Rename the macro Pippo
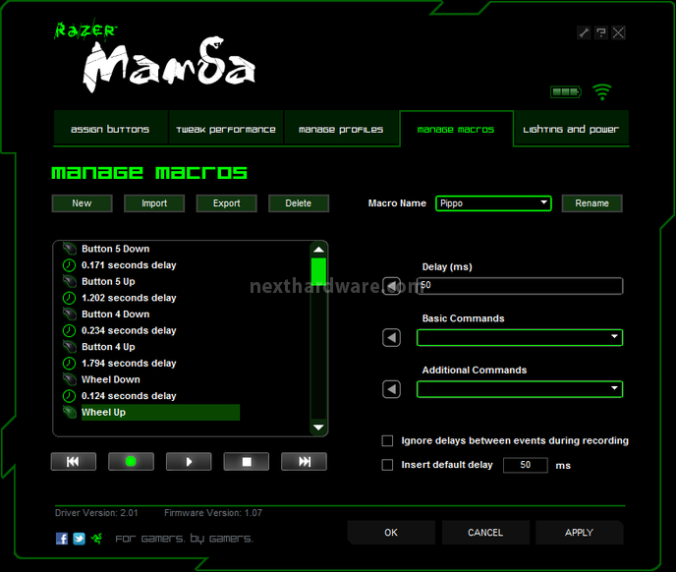Viewport: 676px width, 572px height. point(591,203)
